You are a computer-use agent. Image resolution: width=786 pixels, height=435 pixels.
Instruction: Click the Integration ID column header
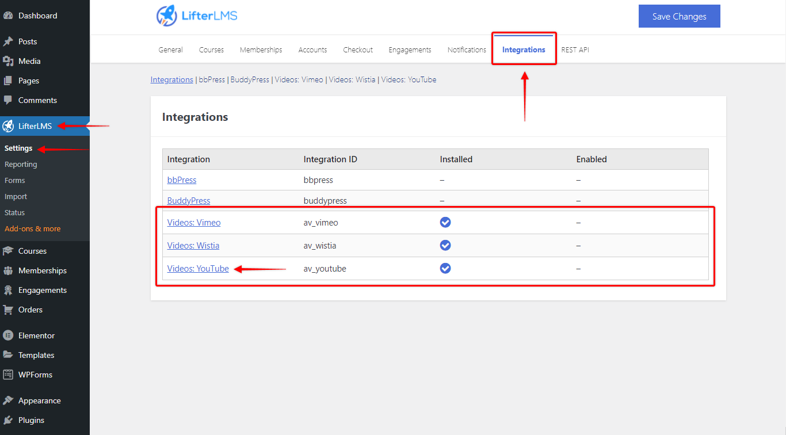(330, 159)
